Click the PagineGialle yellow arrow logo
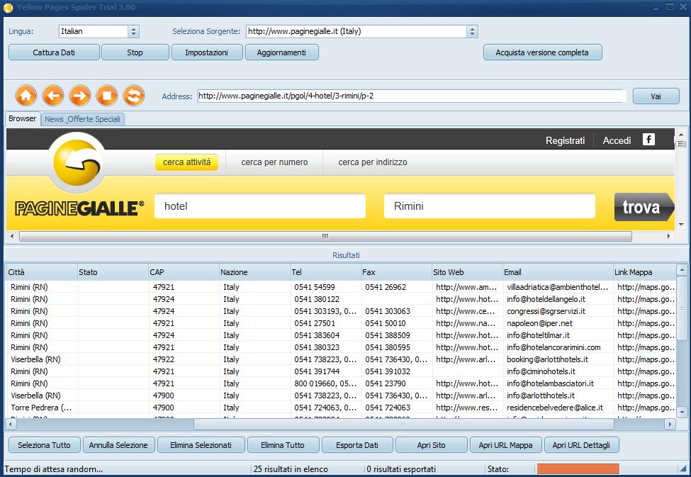Viewport: 691px width, 477px height. pos(77,162)
